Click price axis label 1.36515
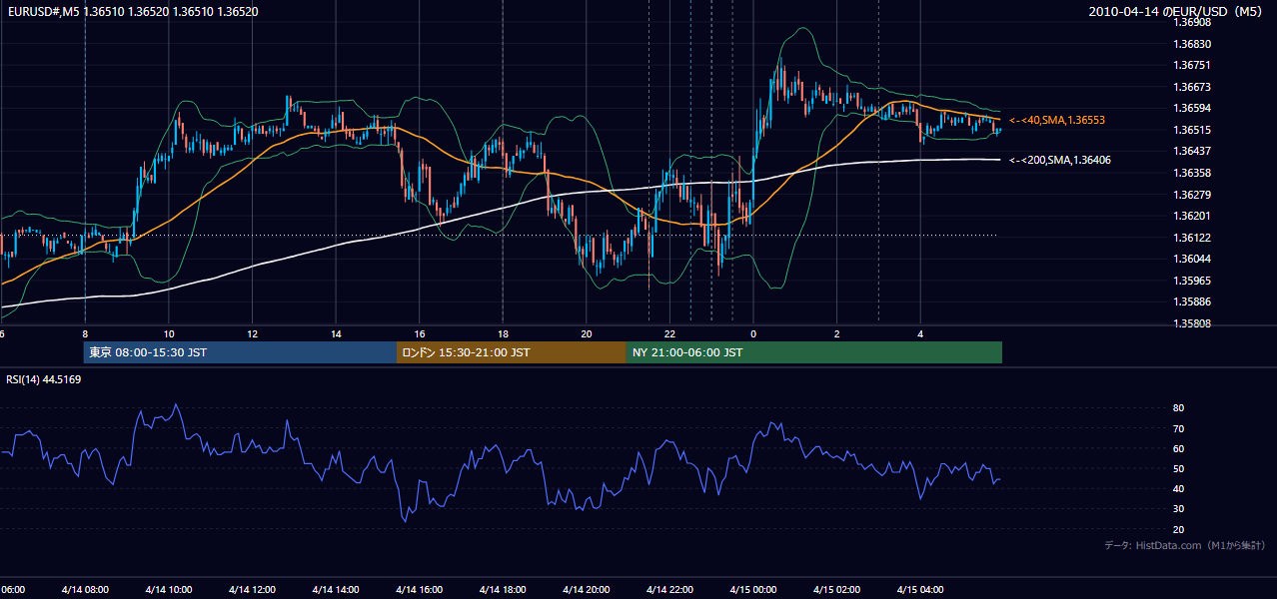 point(1193,130)
